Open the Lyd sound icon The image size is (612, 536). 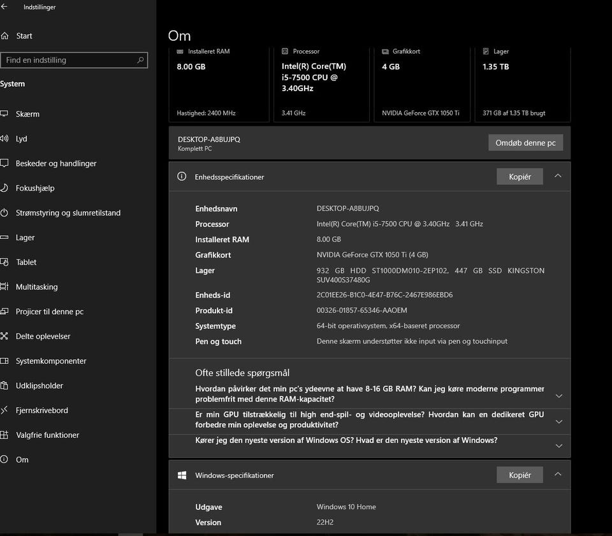(4, 138)
